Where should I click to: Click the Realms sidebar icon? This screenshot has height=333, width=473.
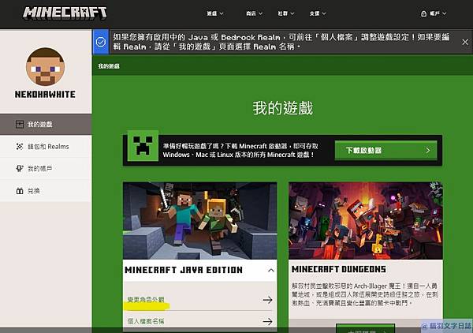point(20,147)
